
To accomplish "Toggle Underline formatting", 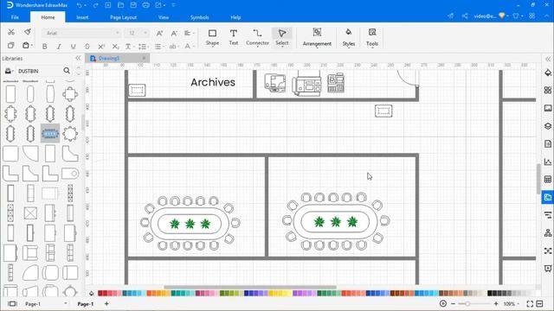I will (73, 47).
